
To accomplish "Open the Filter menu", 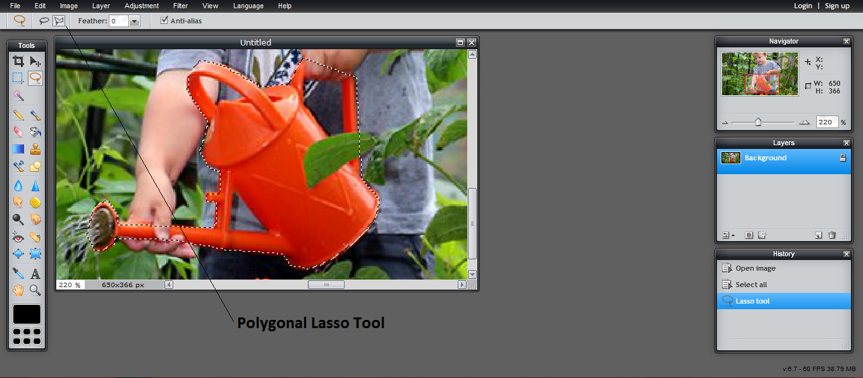I will tap(180, 6).
